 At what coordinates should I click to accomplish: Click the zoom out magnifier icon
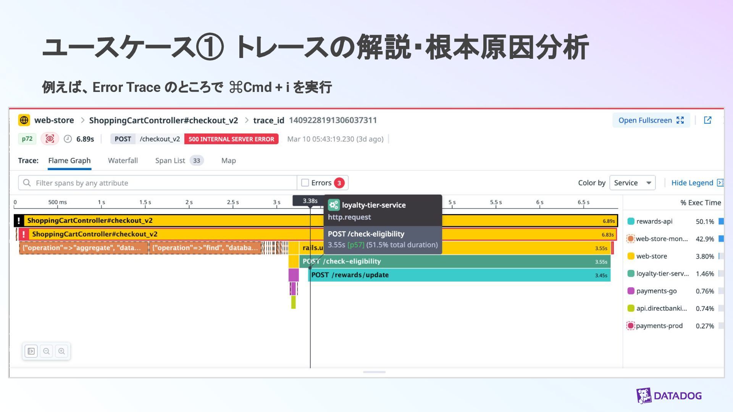[46, 351]
